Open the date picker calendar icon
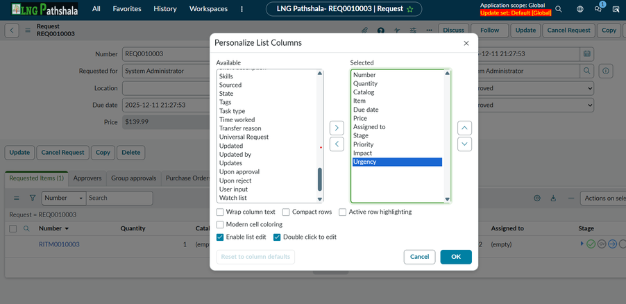626x304 pixels. tap(587, 54)
